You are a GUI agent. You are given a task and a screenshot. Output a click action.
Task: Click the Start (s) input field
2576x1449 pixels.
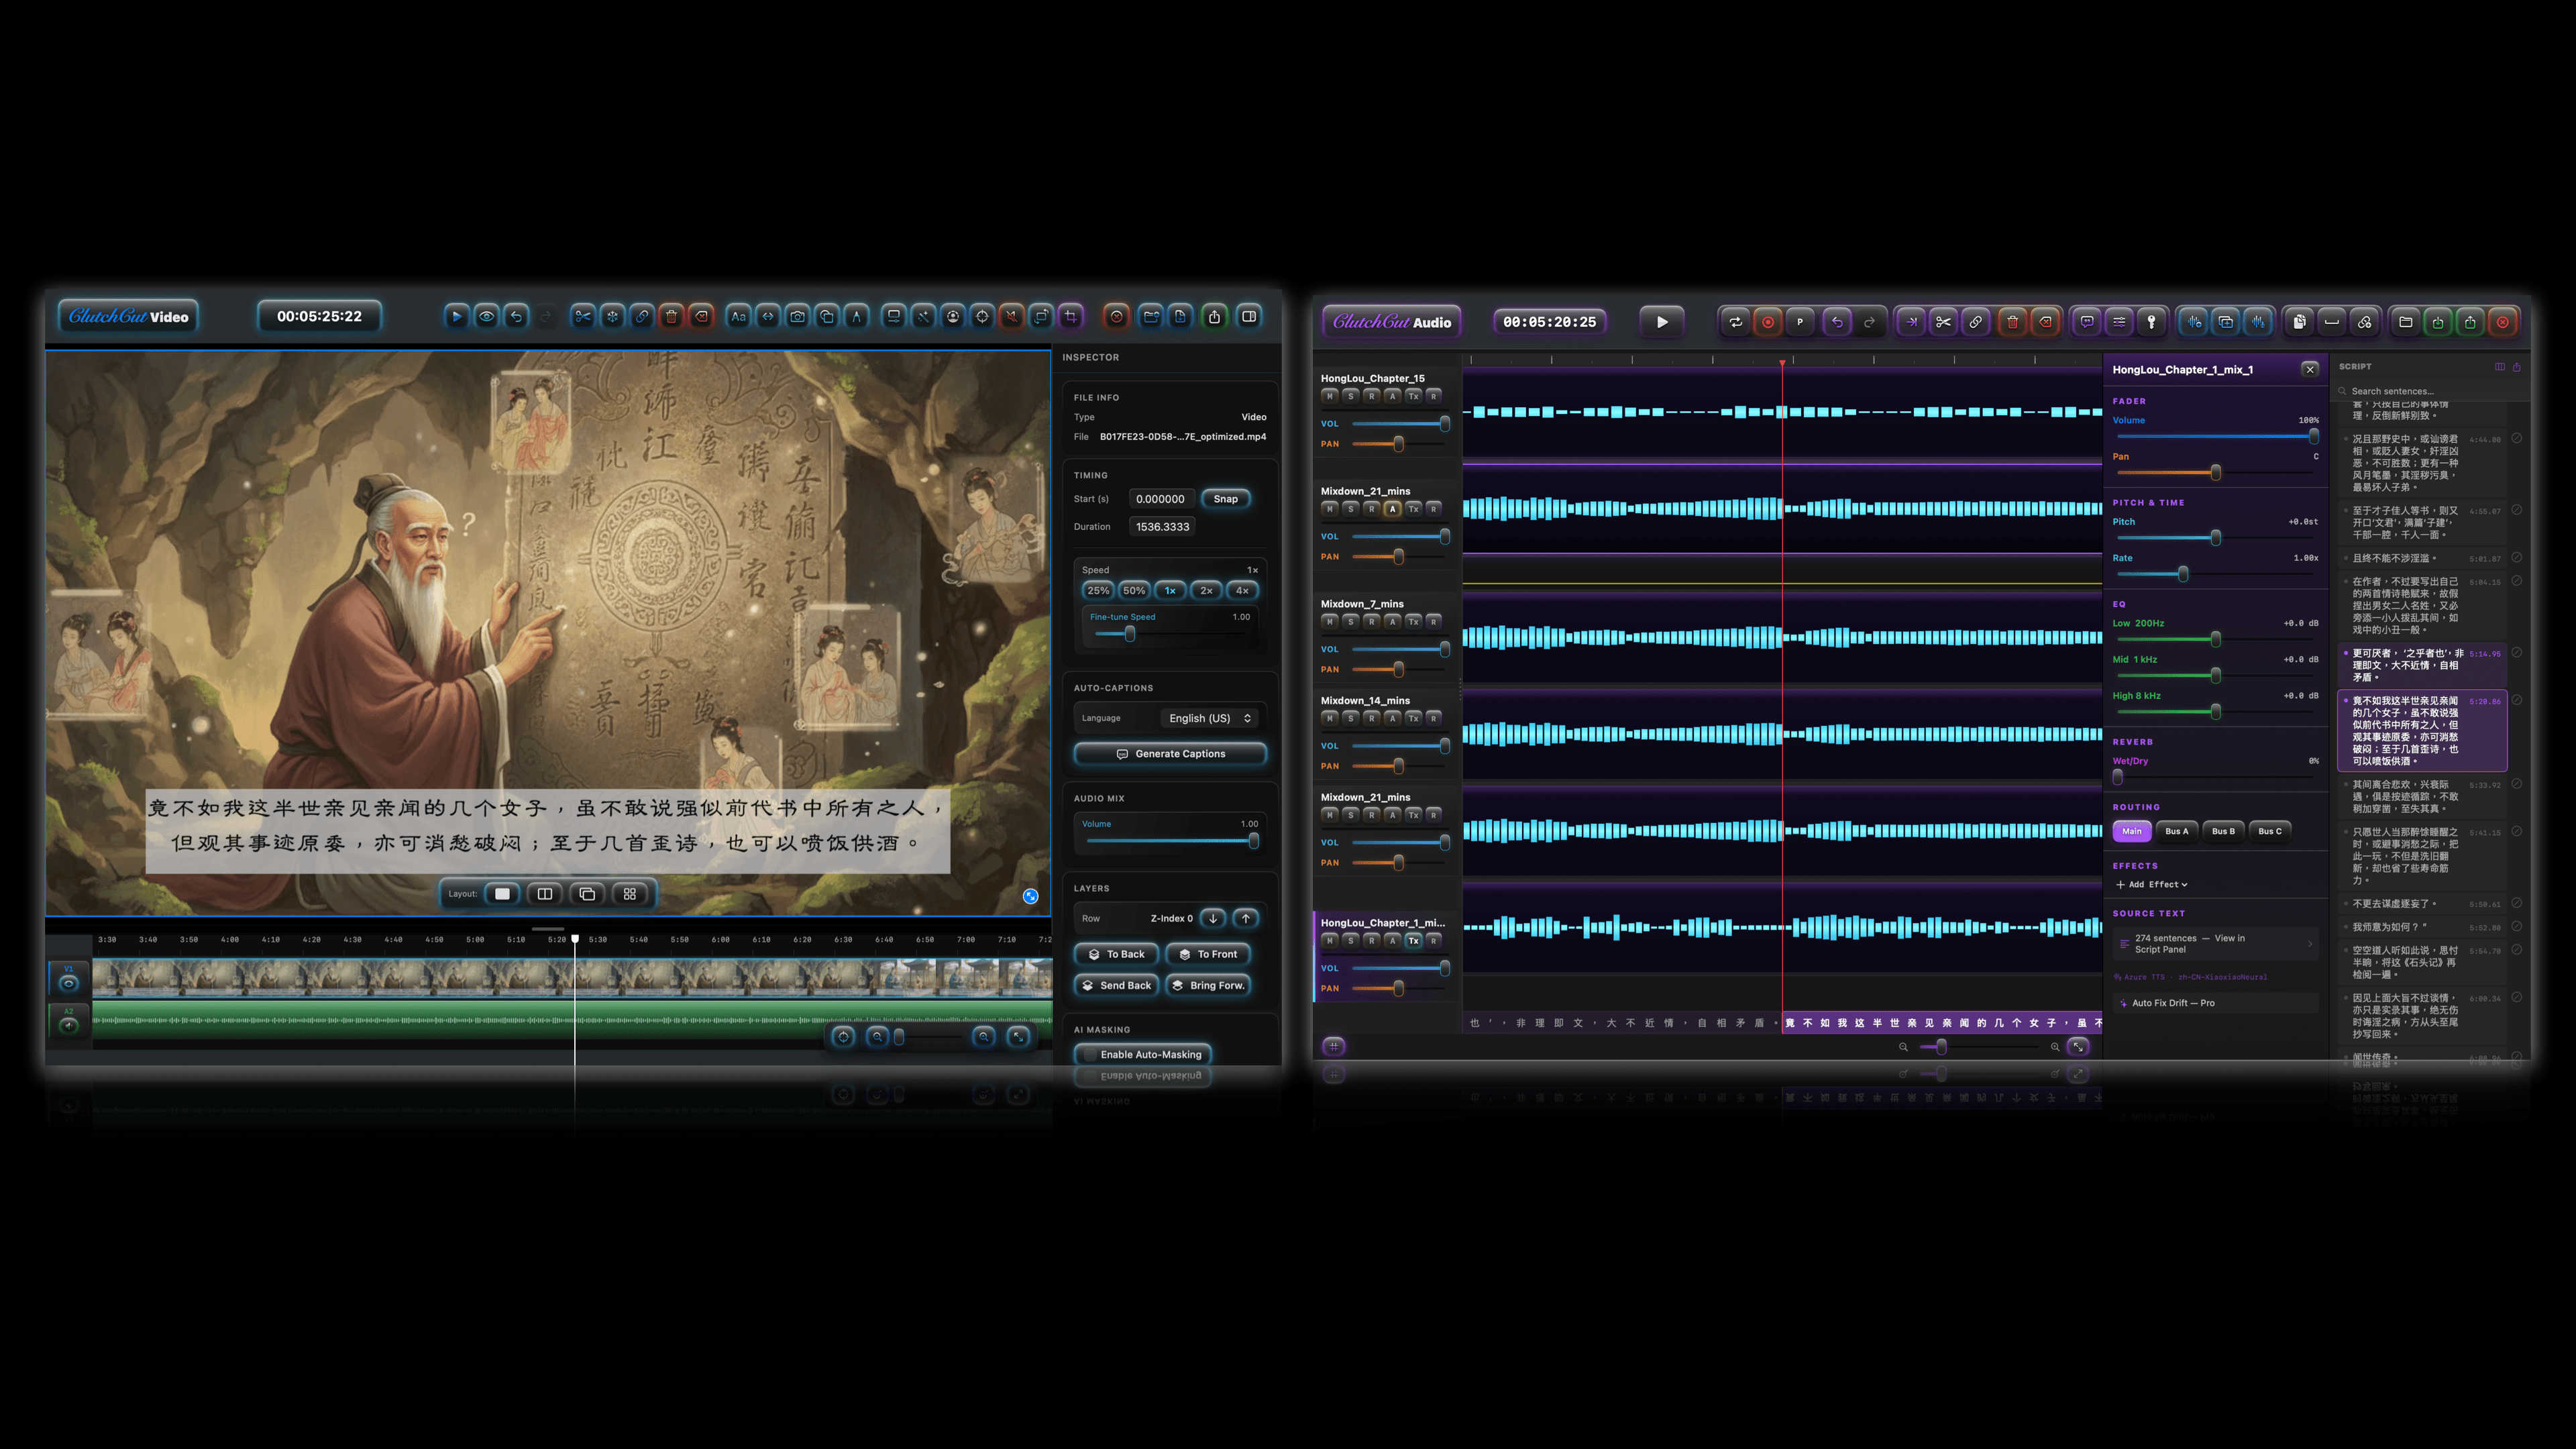1160,499
